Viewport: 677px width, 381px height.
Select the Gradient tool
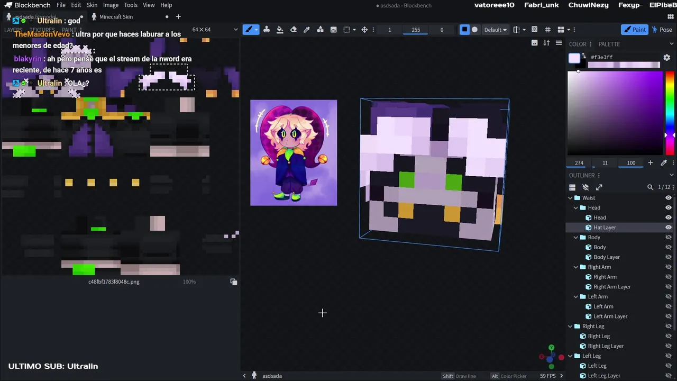click(333, 30)
